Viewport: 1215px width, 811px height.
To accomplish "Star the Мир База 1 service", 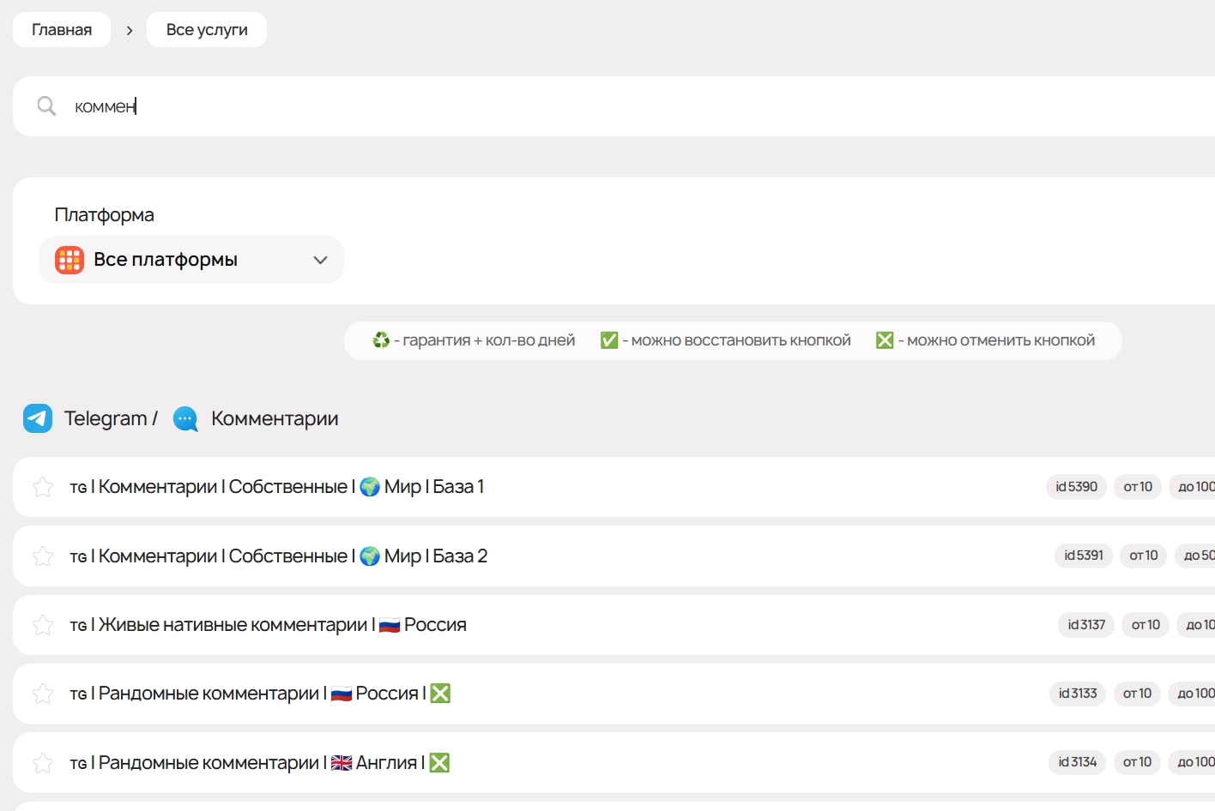I will [43, 487].
